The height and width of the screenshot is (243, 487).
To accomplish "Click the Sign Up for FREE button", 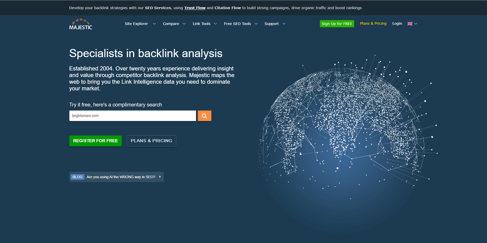I will coord(337,24).
